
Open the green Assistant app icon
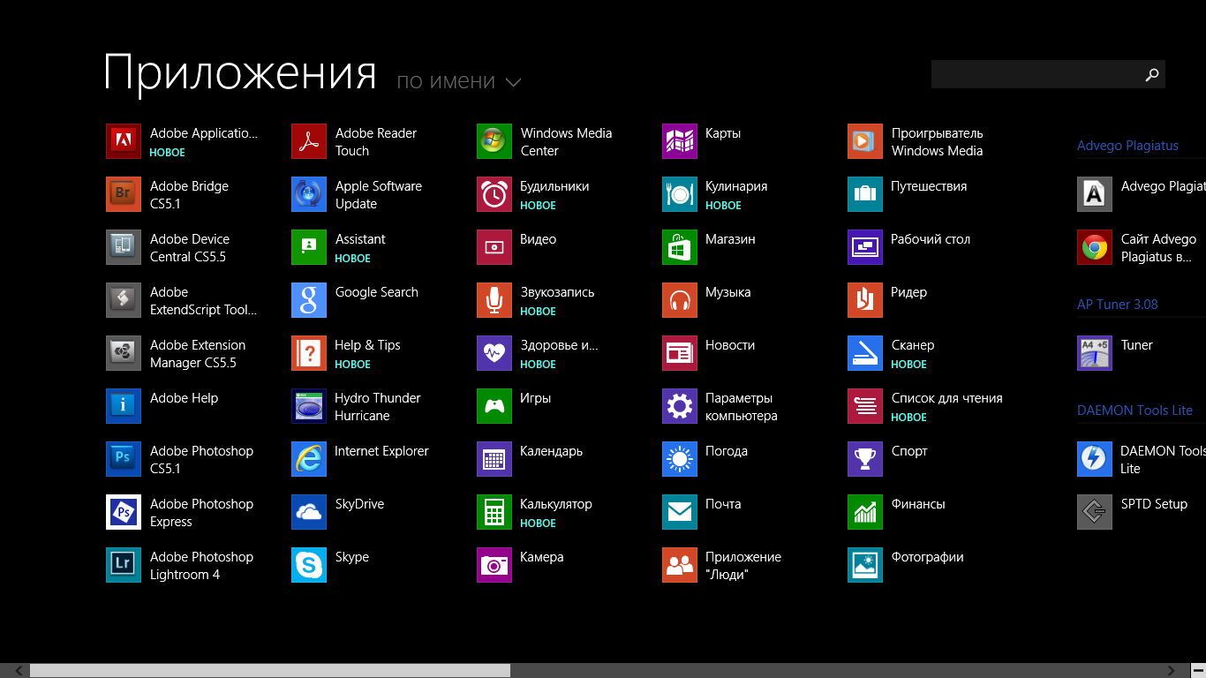[x=309, y=247]
